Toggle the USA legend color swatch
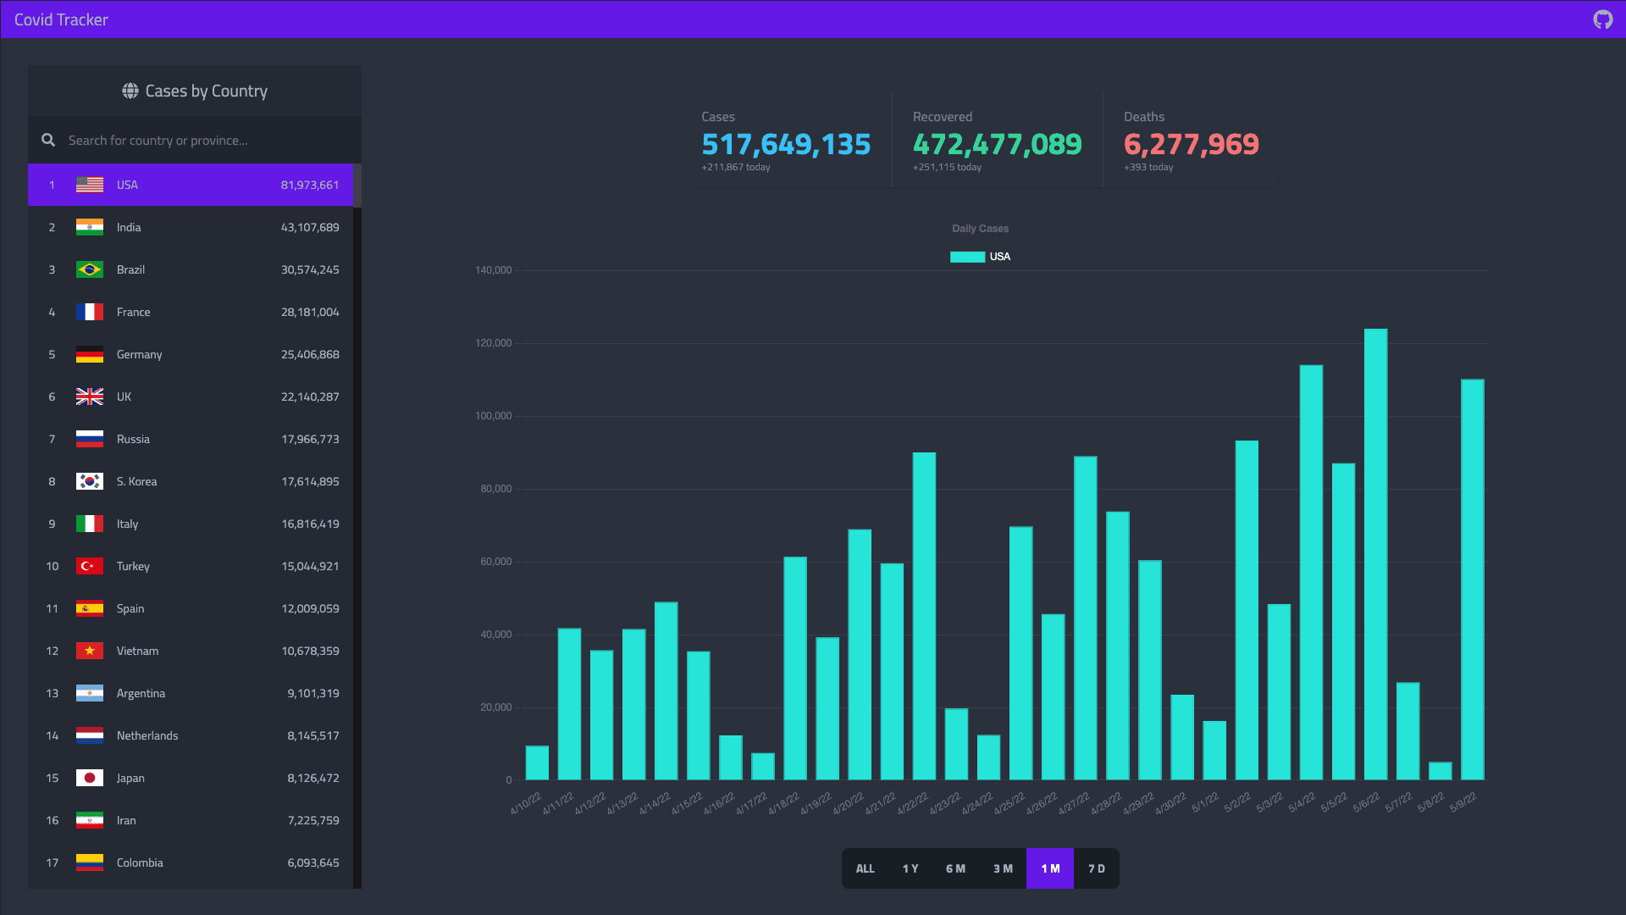This screenshot has width=1626, height=915. (x=967, y=257)
